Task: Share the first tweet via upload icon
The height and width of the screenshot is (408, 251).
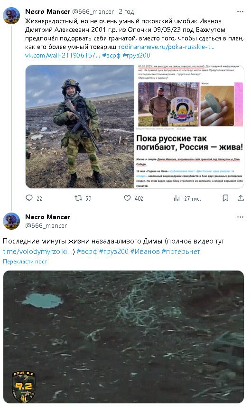Action: (x=241, y=198)
